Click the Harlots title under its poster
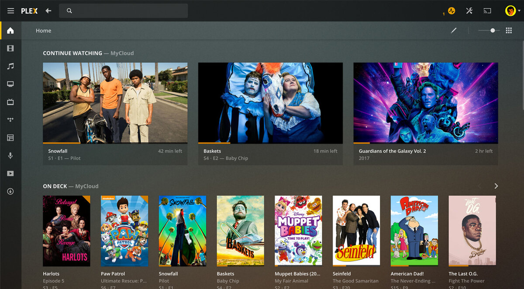 point(51,274)
